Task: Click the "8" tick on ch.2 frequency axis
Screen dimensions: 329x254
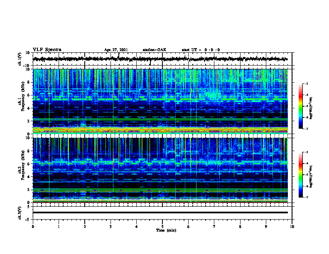Action: pyautogui.click(x=29, y=151)
